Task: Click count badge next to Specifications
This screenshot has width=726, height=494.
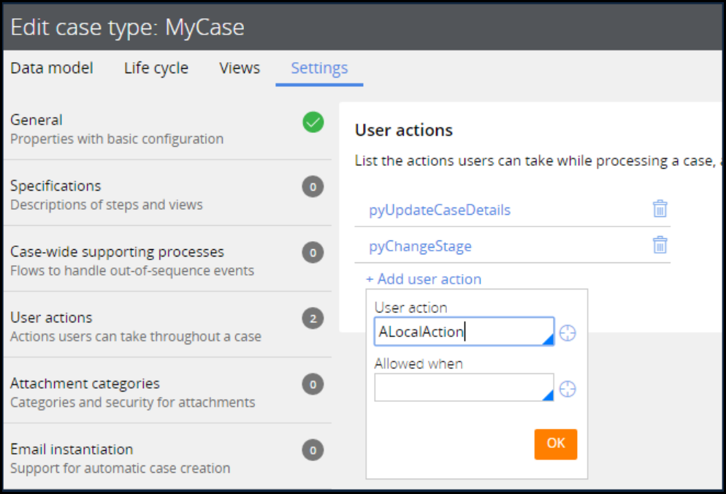Action: [x=313, y=188]
